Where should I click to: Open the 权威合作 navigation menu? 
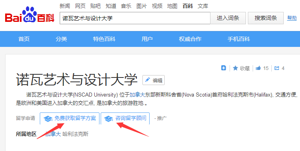[x=190, y=39]
